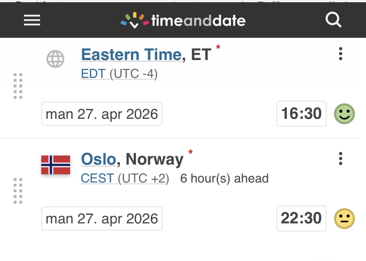Image resolution: width=366 pixels, height=261 pixels.
Task: Click the Norway flag icon
Action: tap(56, 165)
